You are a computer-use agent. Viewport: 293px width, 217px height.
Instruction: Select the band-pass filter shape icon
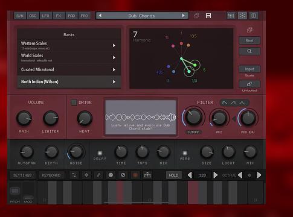coord(242,103)
